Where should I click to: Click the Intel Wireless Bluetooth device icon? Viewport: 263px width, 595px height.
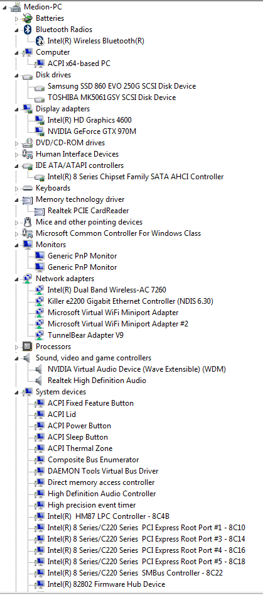(40, 41)
